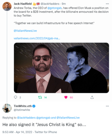112x134 pixels.
Task: Open the @getongab mention in the tweet text
Action: [x=54, y=8]
